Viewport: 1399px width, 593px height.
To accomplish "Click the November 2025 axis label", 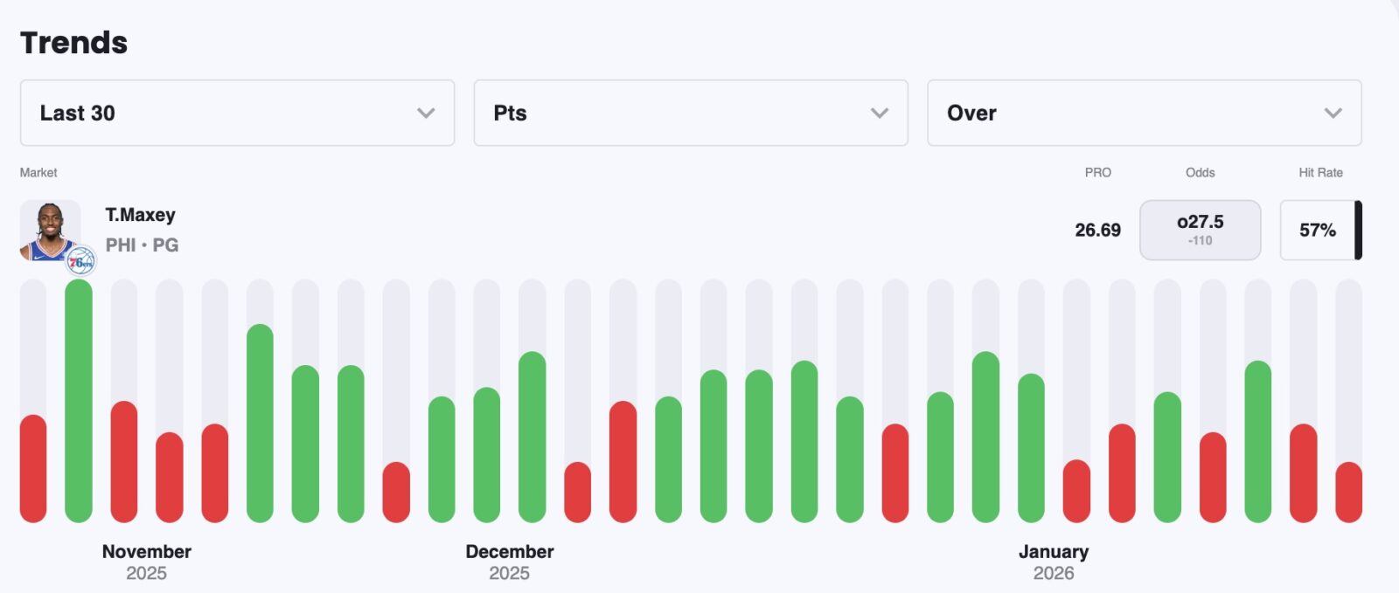I will (x=146, y=562).
